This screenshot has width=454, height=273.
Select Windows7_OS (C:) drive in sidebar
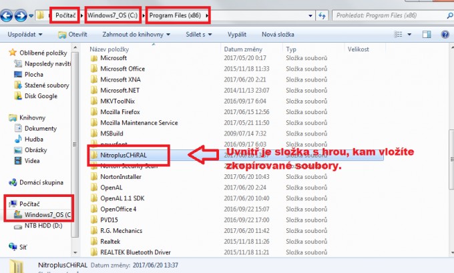point(42,214)
